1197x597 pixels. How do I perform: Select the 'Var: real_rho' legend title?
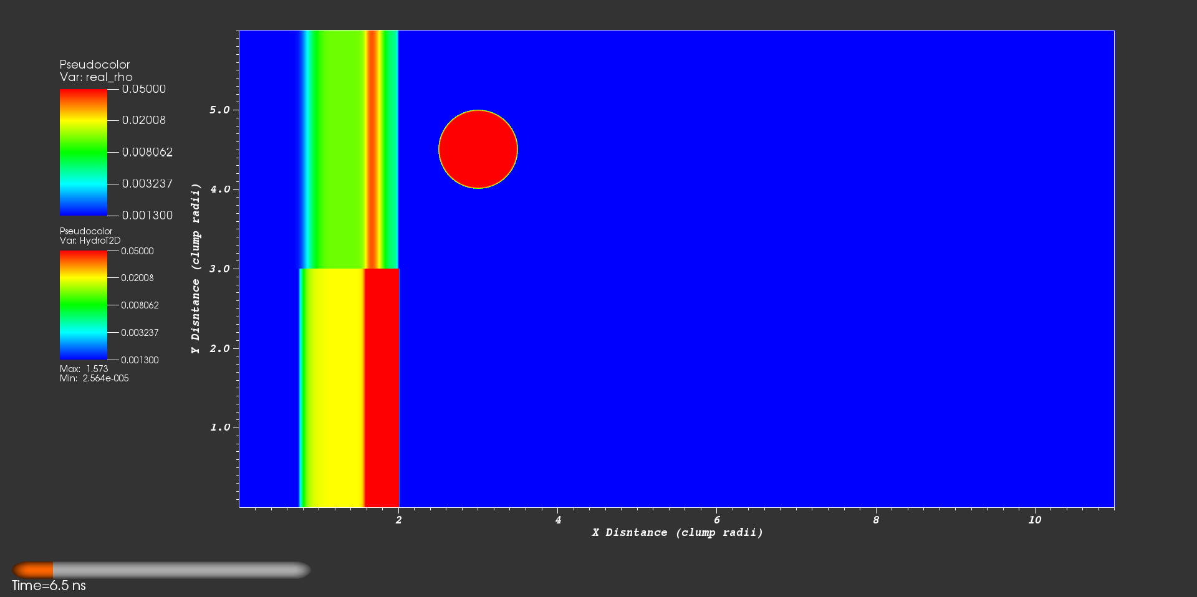click(96, 77)
